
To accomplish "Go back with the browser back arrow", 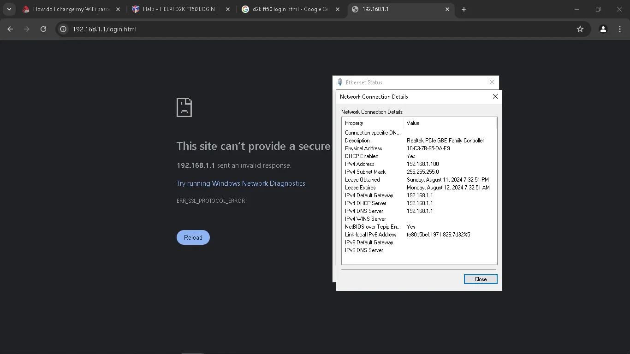I will pos(10,29).
